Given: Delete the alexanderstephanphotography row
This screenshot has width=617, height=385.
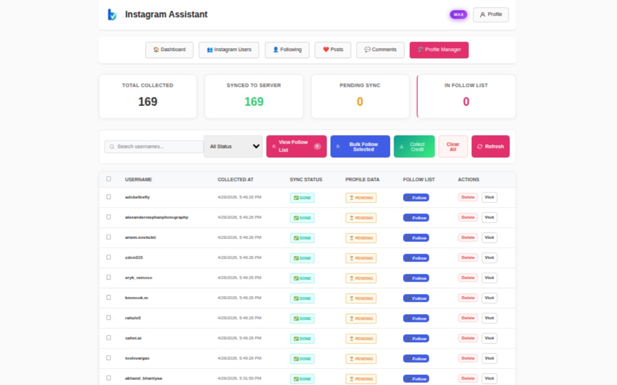Looking at the screenshot, I should coord(468,218).
